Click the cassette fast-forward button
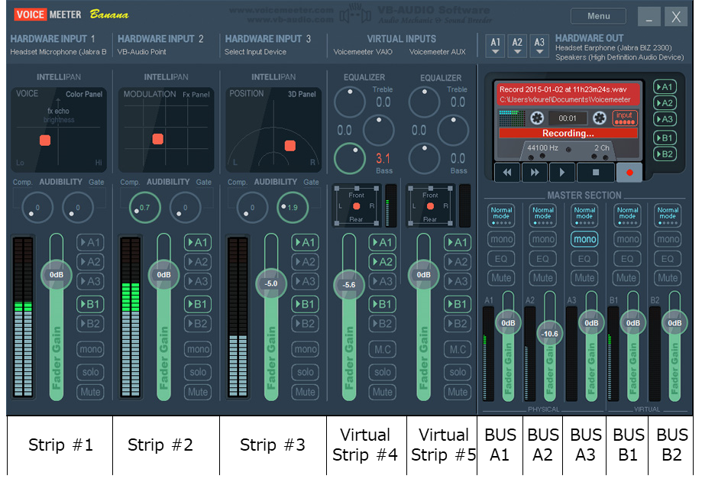 pyautogui.click(x=535, y=173)
